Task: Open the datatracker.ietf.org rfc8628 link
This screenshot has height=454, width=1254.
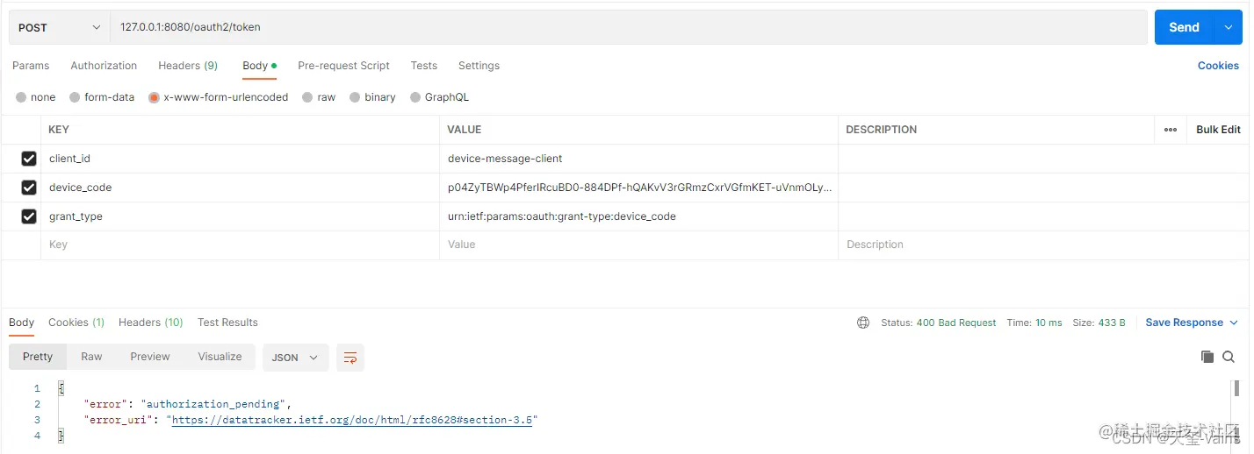Action: pyautogui.click(x=352, y=420)
